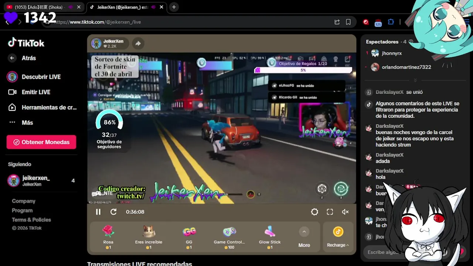Open jeikerxen_ in the Siguiendo list
Image resolution: width=473 pixels, height=266 pixels.
[41, 181]
